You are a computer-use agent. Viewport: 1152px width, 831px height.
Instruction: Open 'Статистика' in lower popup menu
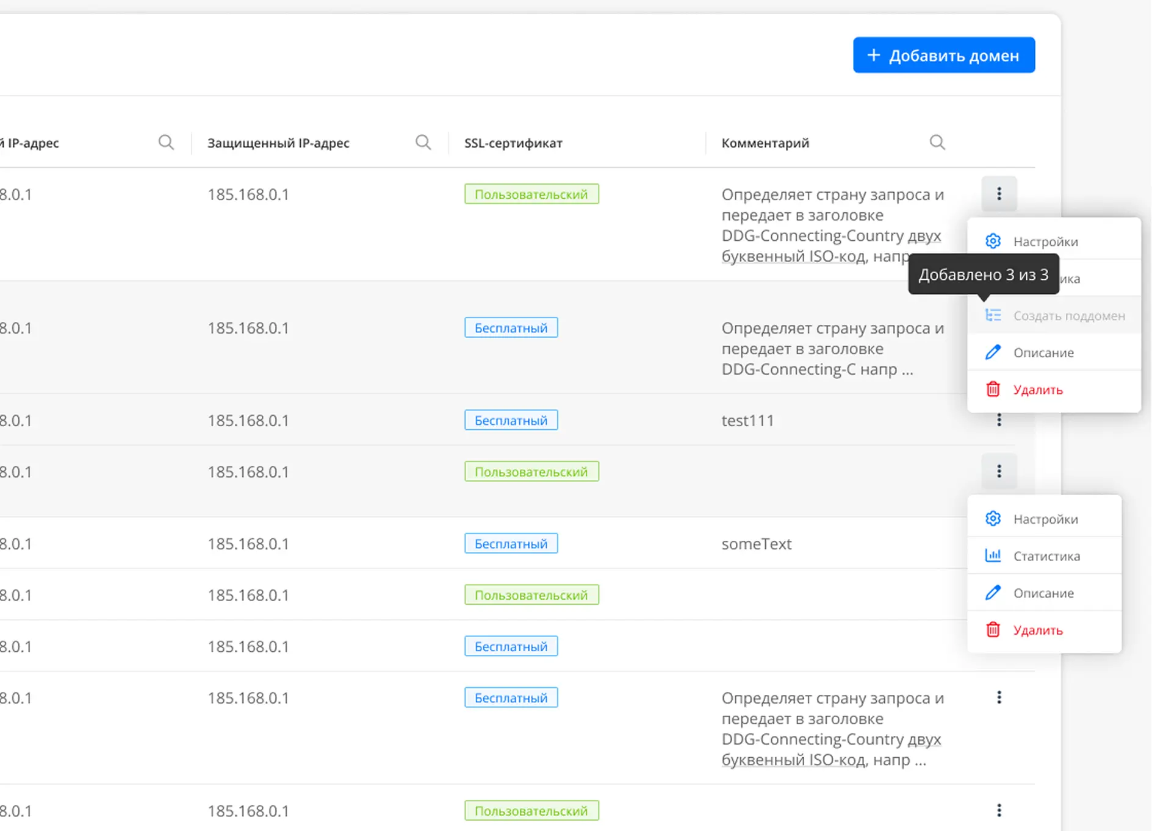(x=1044, y=556)
